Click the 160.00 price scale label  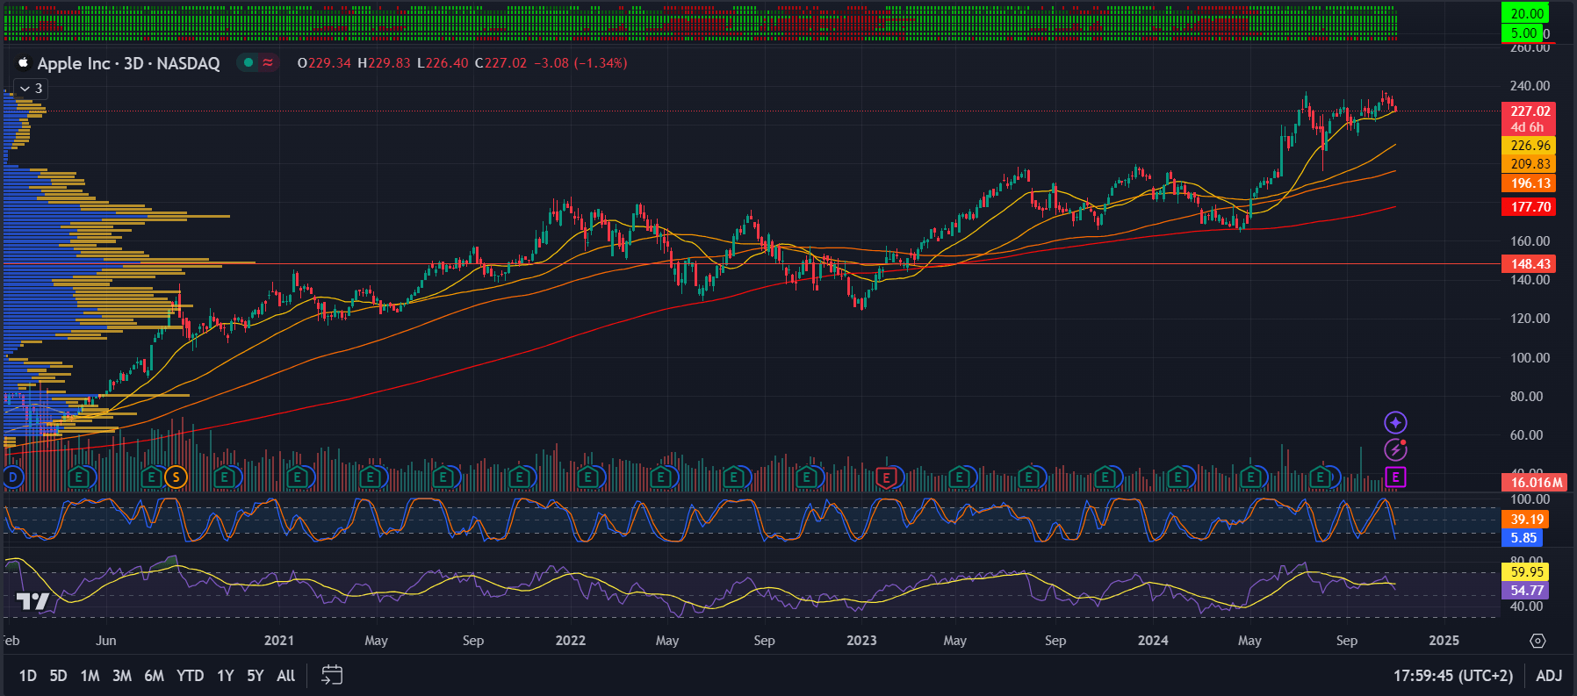point(1530,240)
